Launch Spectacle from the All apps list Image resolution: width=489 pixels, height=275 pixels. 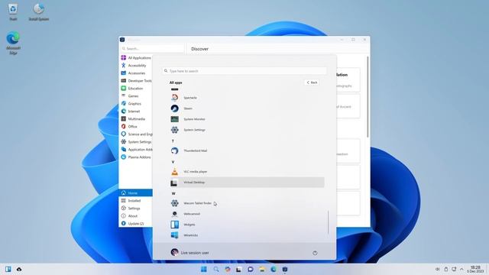point(247,98)
